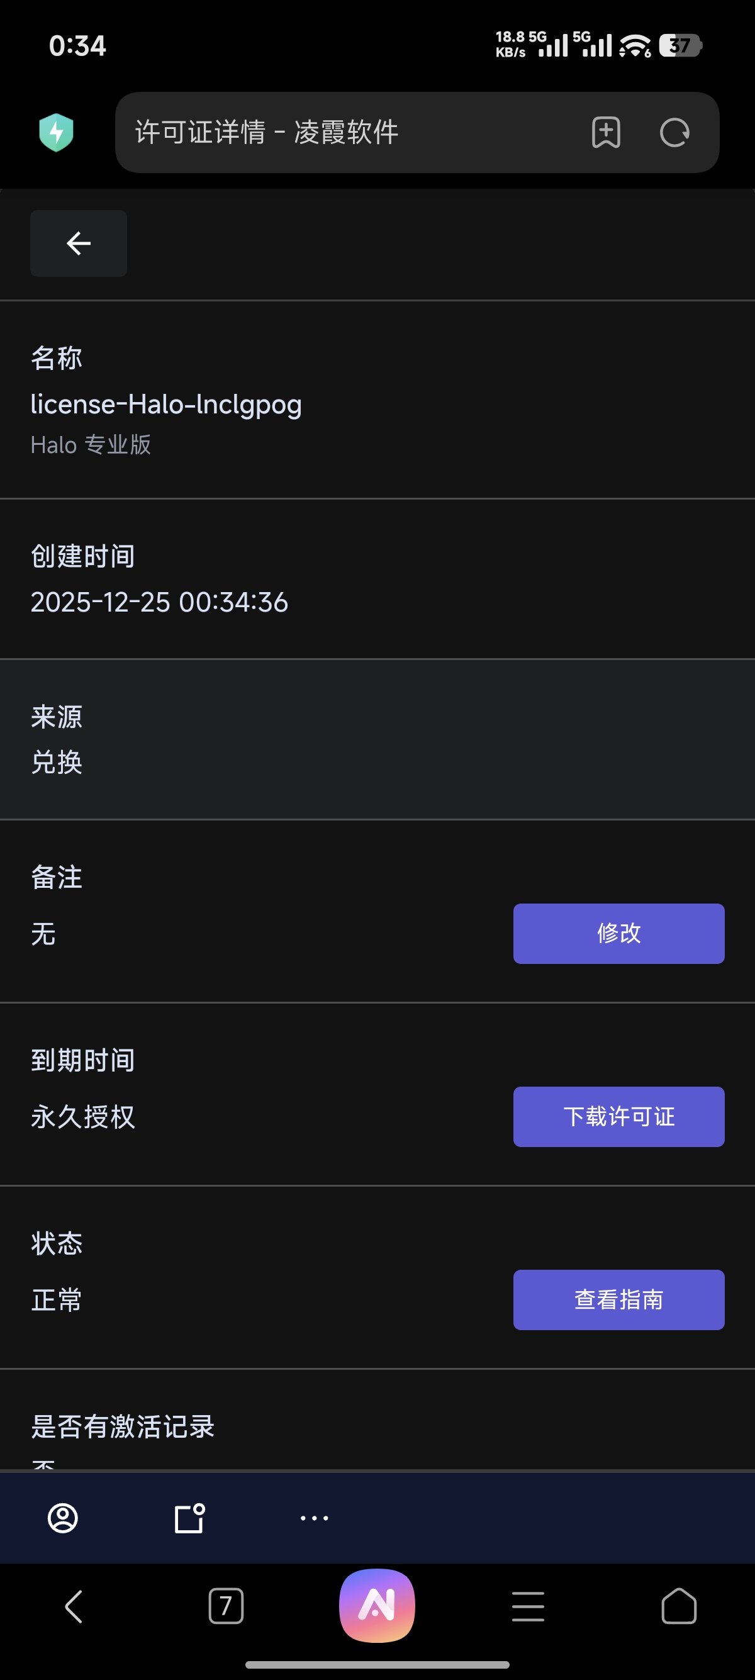Screen dimensions: 755x1680
Task: Launch the AI assistant center button
Action: [x=377, y=1605]
